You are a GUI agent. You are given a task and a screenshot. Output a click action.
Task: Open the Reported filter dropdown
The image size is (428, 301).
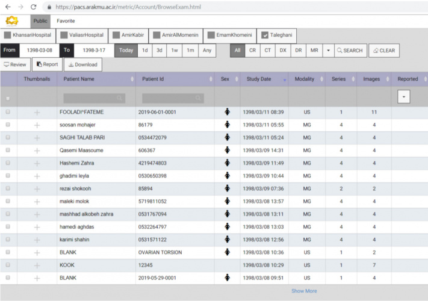tap(403, 96)
